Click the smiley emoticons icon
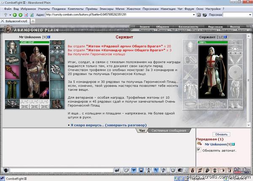The image size is (253, 181). [172, 170]
